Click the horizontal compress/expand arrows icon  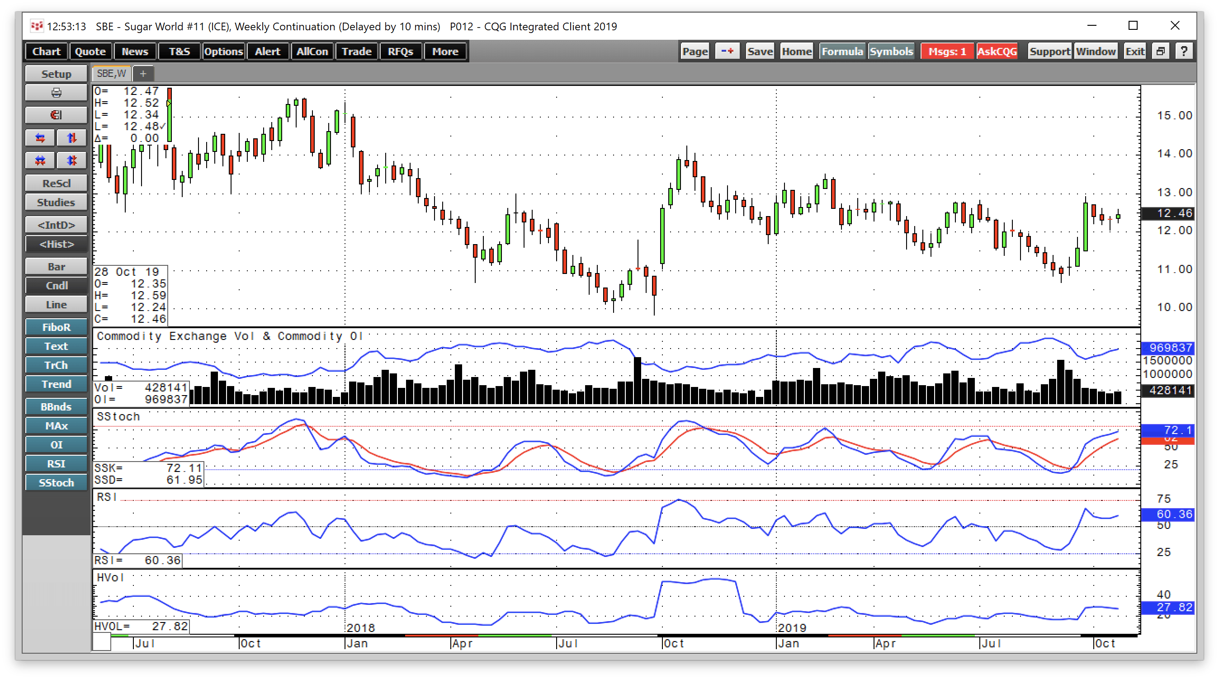tap(40, 160)
